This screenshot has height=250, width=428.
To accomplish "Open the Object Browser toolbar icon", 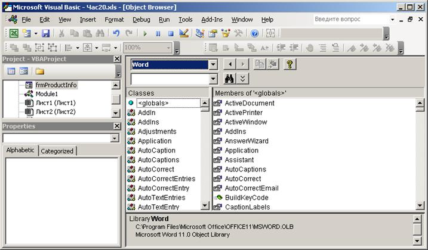I will (x=226, y=33).
